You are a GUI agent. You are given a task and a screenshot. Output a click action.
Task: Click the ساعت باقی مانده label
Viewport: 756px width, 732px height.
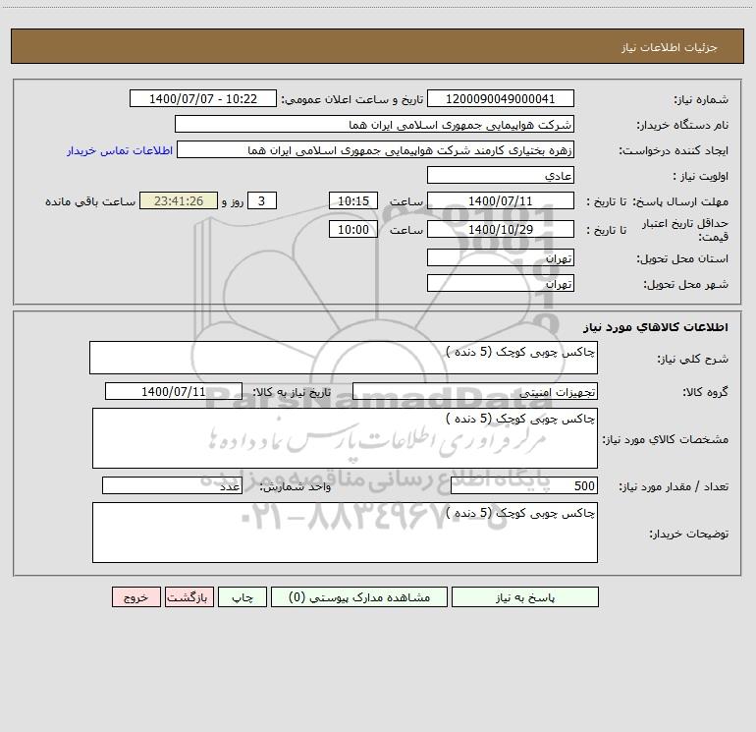[90, 201]
